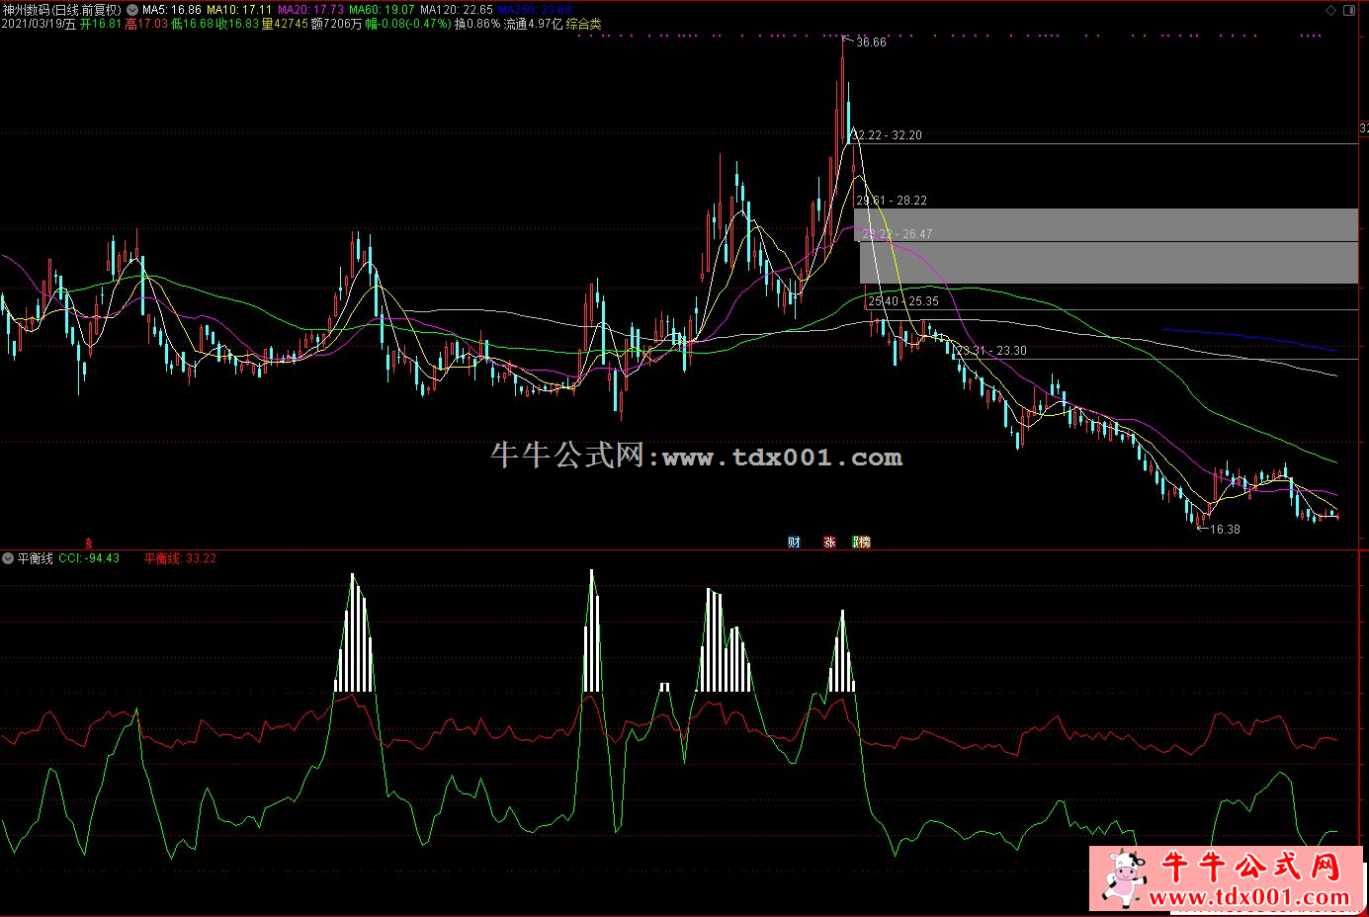Image resolution: width=1369 pixels, height=917 pixels.
Task: Select the MA5: 16.86 label
Action: click(x=172, y=10)
